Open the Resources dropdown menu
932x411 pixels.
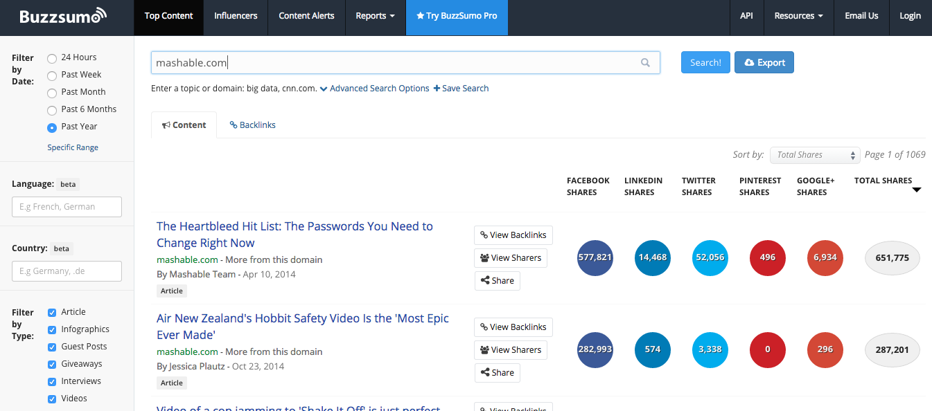tap(799, 16)
